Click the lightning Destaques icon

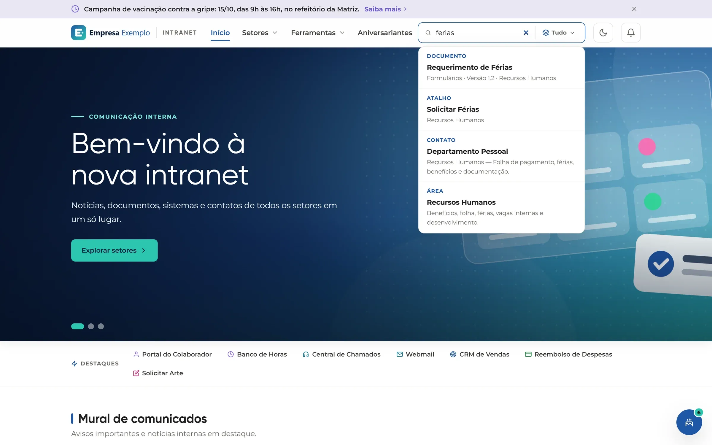(x=74, y=363)
